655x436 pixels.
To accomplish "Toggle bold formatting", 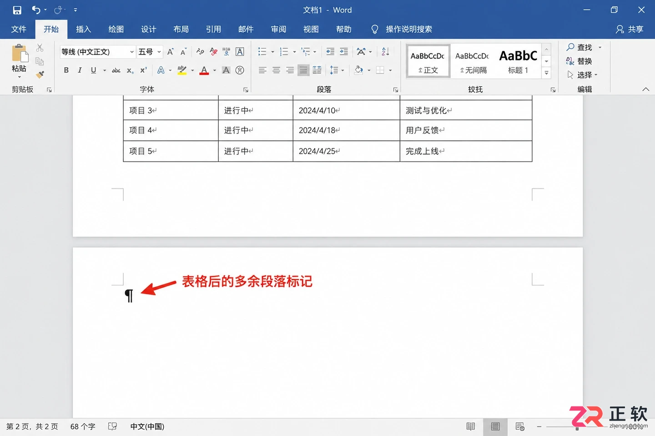I will [x=66, y=70].
